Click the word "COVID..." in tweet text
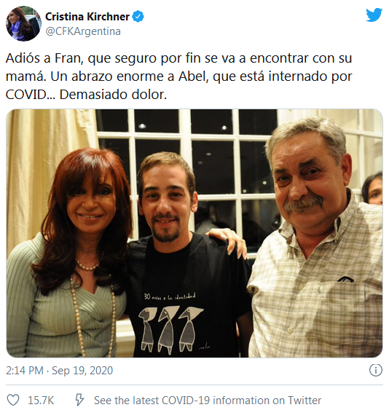 point(30,95)
